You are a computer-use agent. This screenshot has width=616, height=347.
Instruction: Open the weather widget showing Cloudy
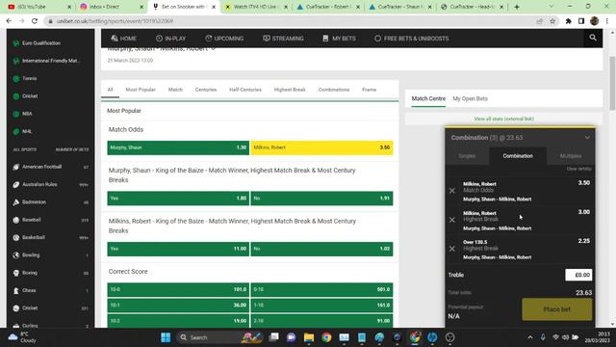point(23,337)
